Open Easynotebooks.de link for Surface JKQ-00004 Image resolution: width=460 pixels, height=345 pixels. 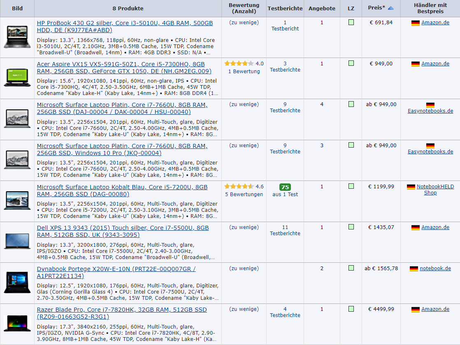tap(430, 152)
